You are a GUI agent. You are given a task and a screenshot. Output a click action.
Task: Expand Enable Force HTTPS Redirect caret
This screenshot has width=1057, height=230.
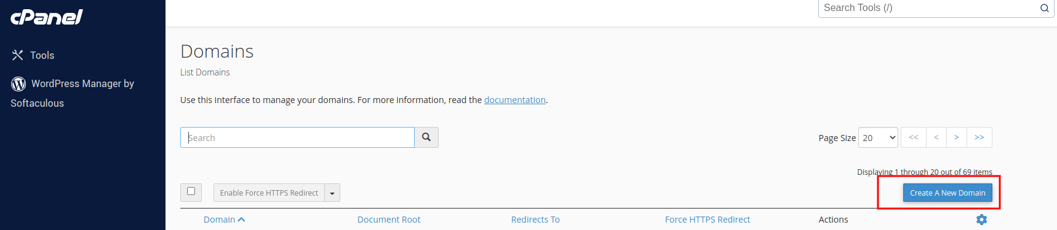332,193
